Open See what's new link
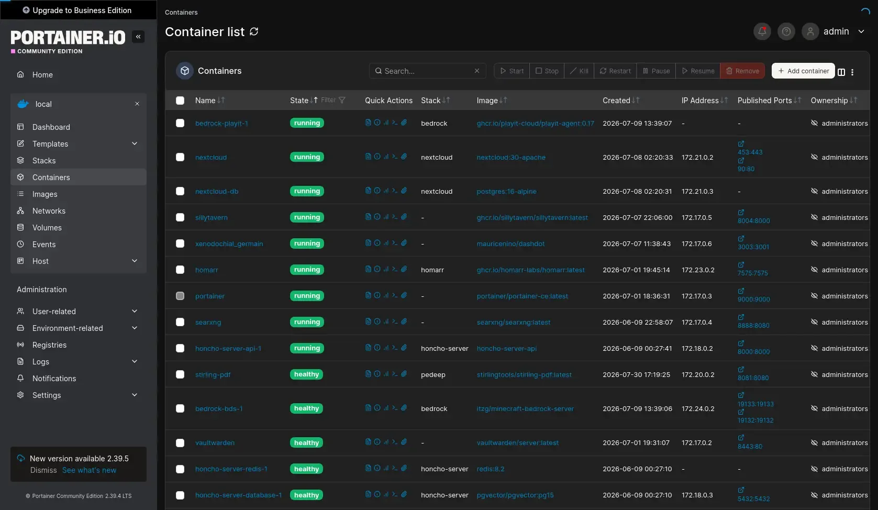Screen dimensions: 878x510 [90, 470]
